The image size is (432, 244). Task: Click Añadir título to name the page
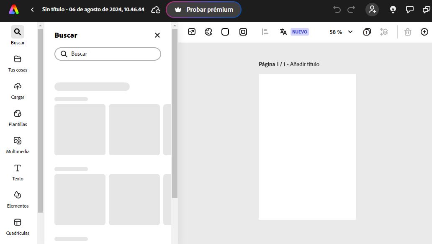click(304, 64)
